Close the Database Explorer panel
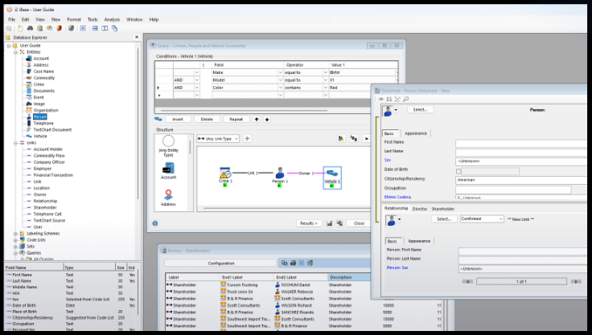 [x=137, y=37]
